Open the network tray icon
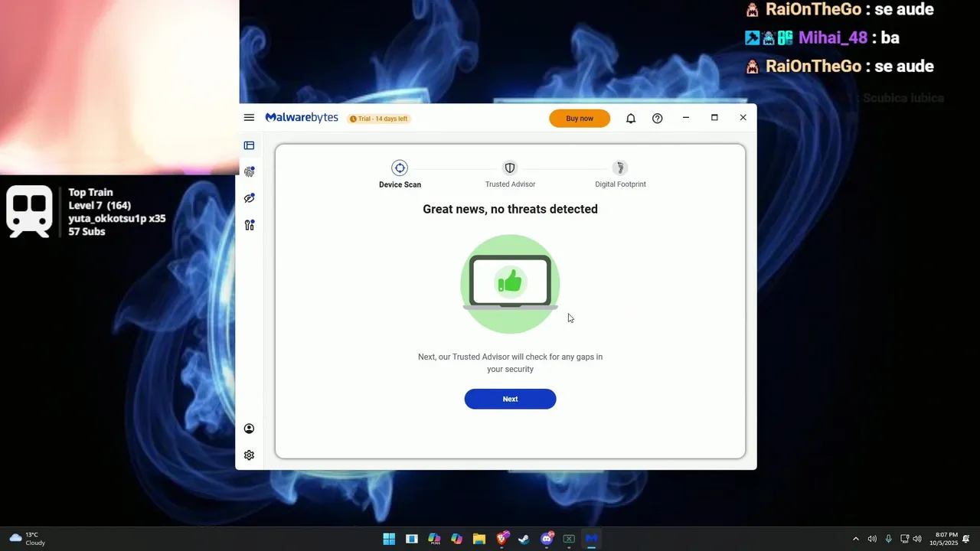Image resolution: width=980 pixels, height=551 pixels. pyautogui.click(x=904, y=539)
